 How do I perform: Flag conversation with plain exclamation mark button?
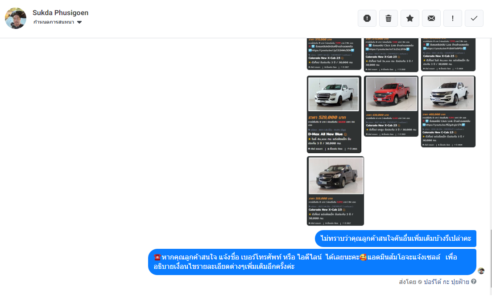pos(452,19)
